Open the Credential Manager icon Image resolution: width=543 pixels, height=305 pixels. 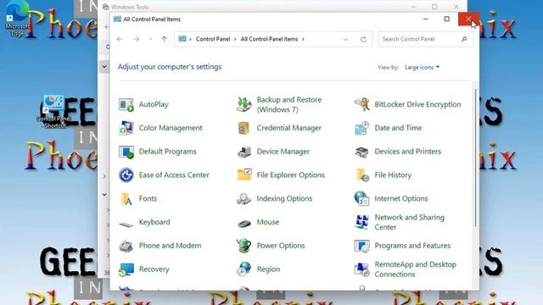(244, 128)
